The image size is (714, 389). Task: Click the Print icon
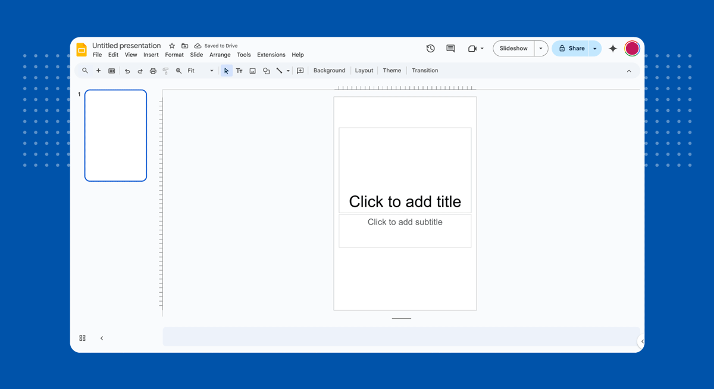coord(153,71)
